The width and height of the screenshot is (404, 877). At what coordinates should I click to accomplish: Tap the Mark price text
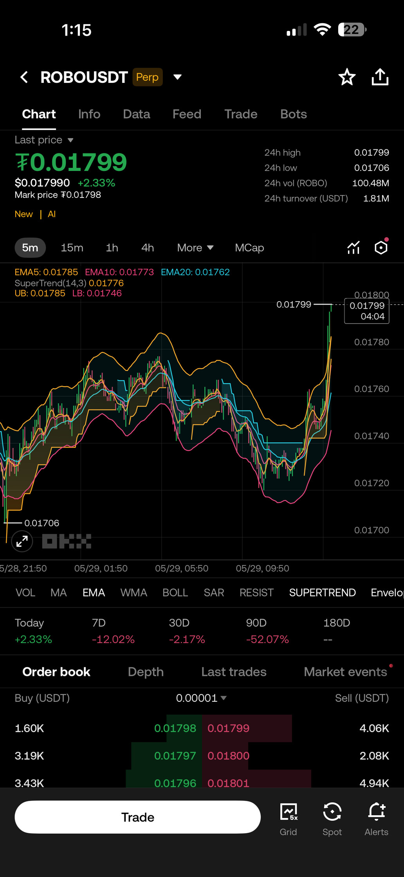pos(58,195)
